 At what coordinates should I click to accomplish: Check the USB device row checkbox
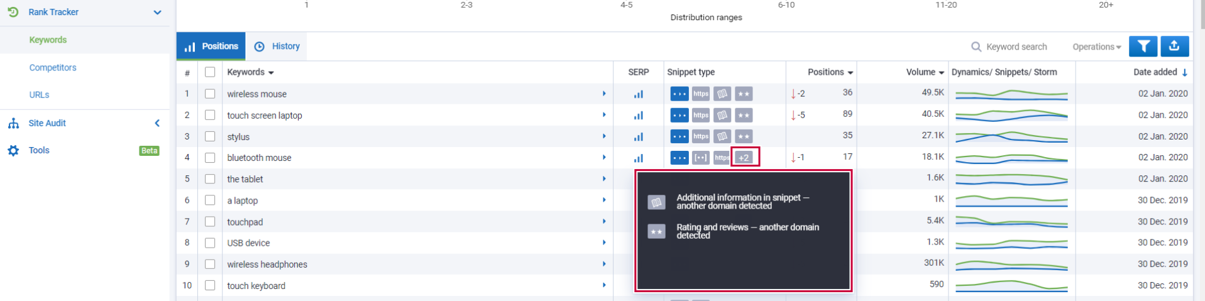click(x=210, y=243)
